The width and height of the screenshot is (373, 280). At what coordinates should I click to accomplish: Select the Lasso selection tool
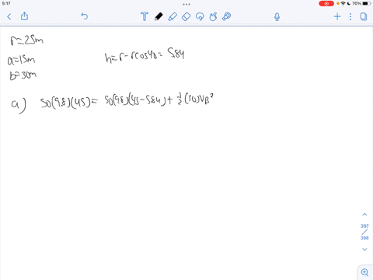pyautogui.click(x=200, y=16)
